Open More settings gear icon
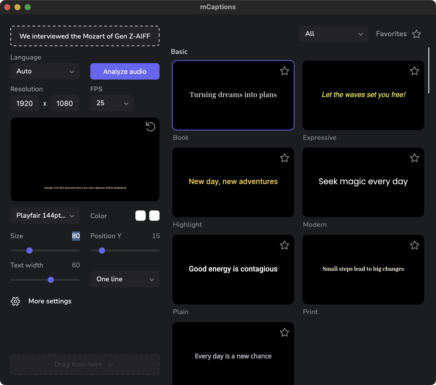Image resolution: width=436 pixels, height=385 pixels. pyautogui.click(x=15, y=301)
